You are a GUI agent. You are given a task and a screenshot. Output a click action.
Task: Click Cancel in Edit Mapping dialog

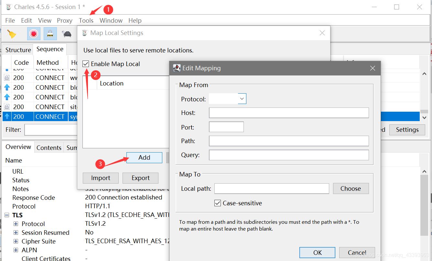[357, 253]
